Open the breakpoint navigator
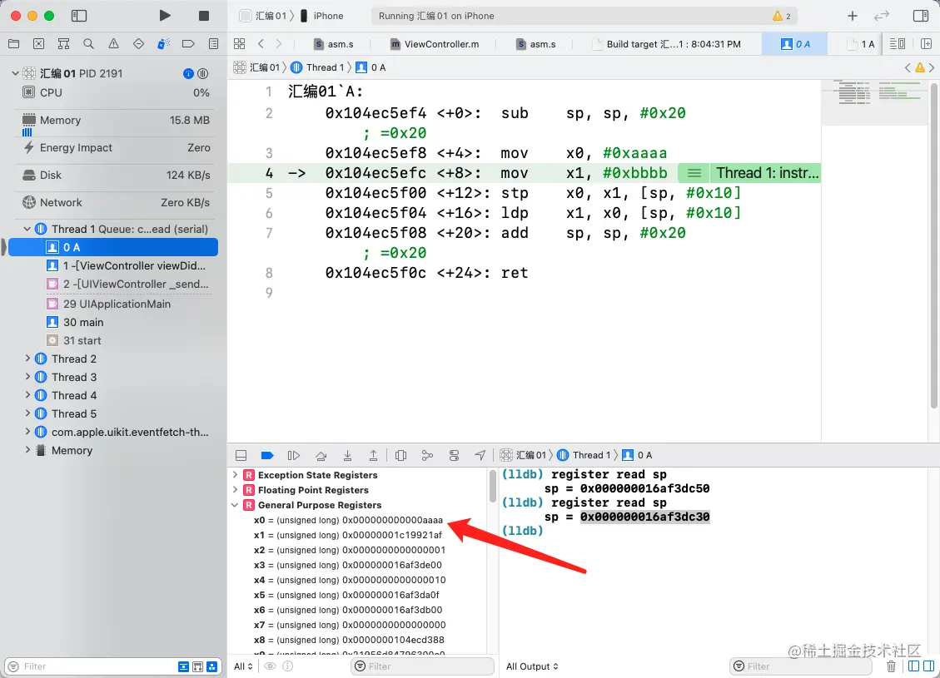940x678 pixels. point(188,44)
